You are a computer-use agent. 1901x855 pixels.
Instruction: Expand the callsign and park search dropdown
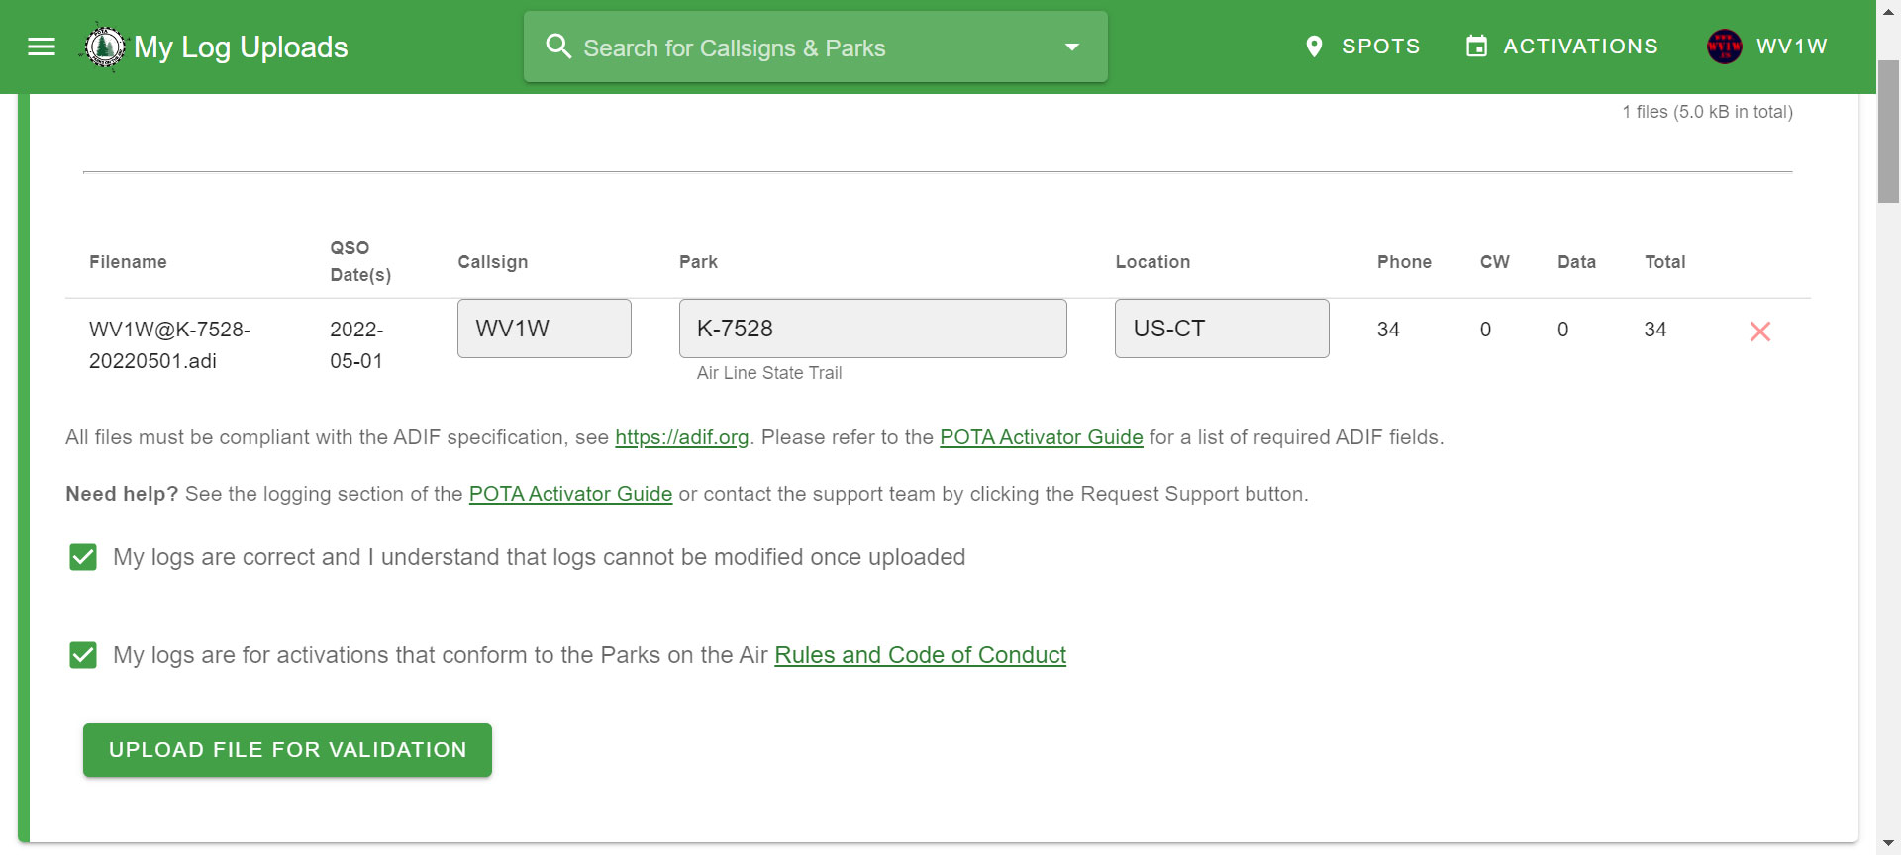[x=1071, y=47]
